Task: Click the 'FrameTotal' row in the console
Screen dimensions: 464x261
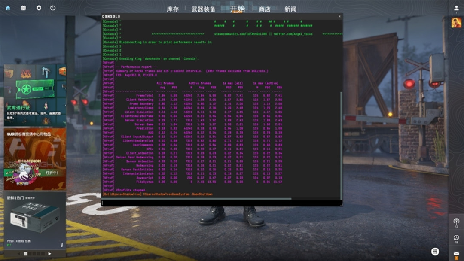Action: [x=192, y=95]
